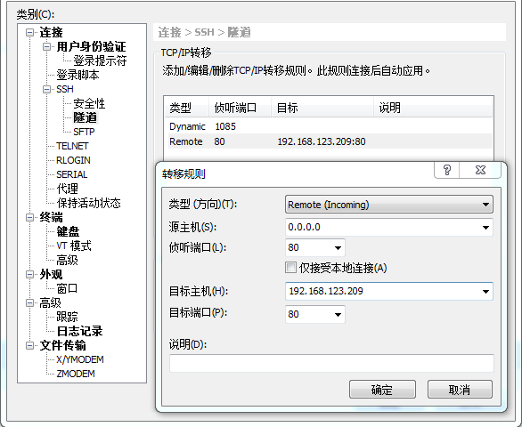522x427 pixels.
Task: Expand the 目标端口 combo box arrow
Action: [338, 314]
